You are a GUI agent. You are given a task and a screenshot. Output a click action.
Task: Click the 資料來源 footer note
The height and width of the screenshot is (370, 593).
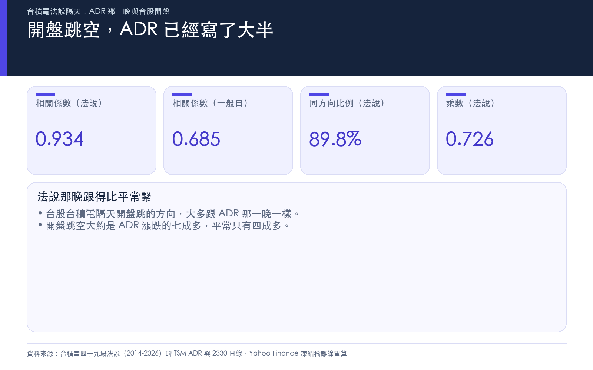187,354
